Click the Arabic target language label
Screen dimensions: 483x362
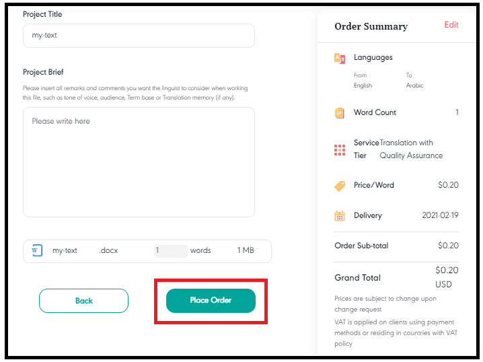coord(414,85)
